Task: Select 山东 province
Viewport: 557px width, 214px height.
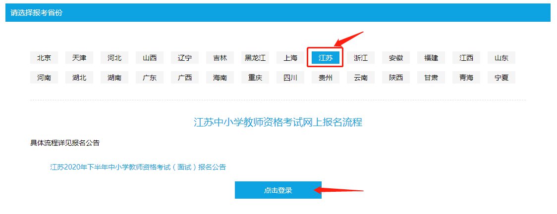Action: click(x=501, y=58)
